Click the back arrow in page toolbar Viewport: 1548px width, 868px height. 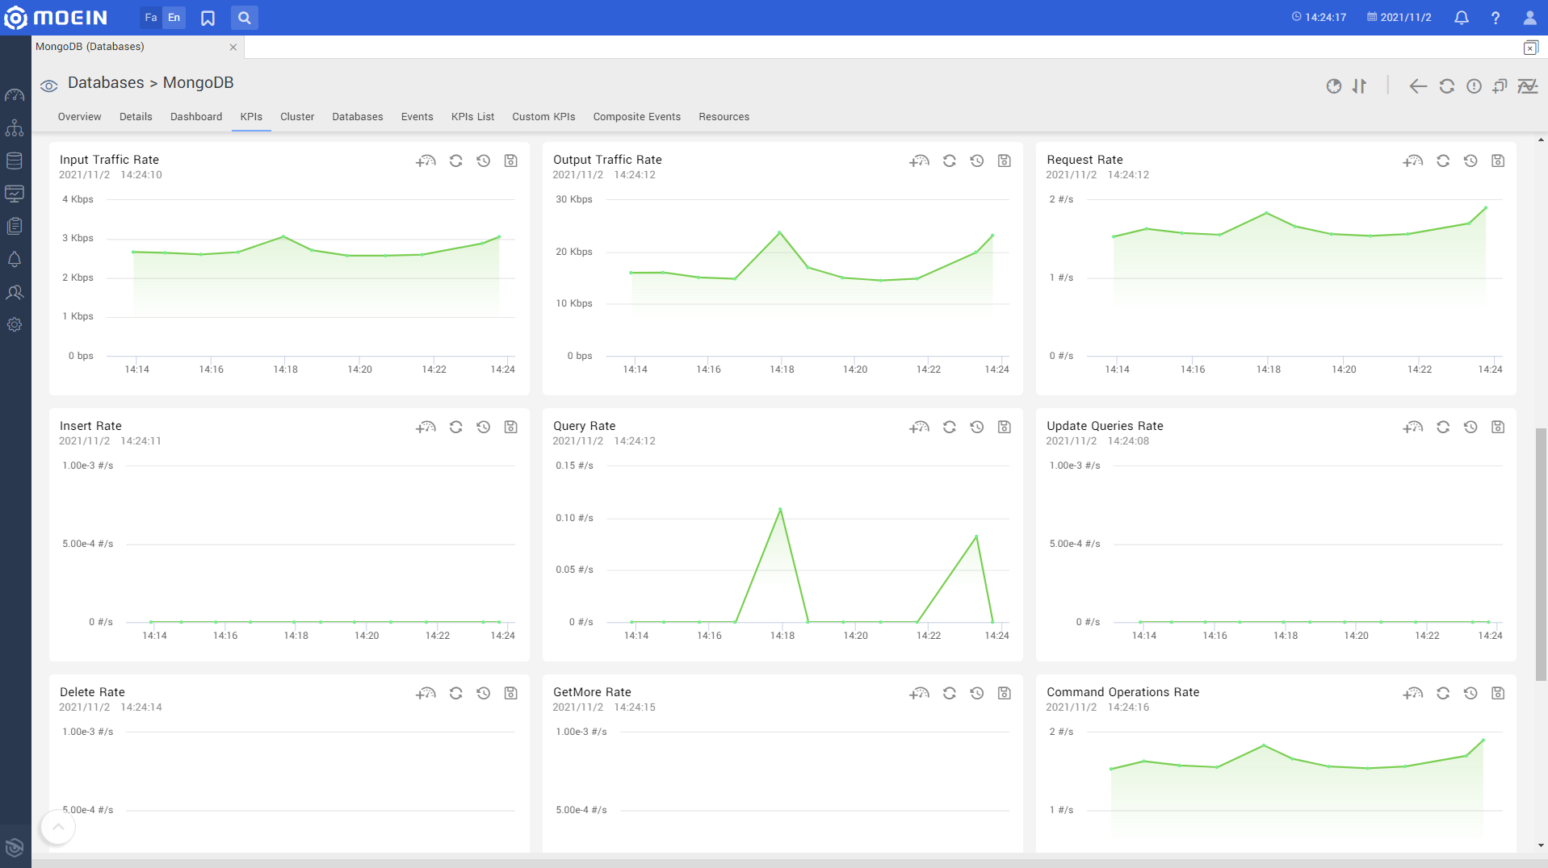tap(1418, 86)
